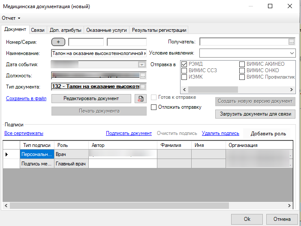Image resolution: width=301 pixels, height=226 pixels.
Task: Enable the ВИМИС ОНКО checkbox
Action: coord(242,70)
